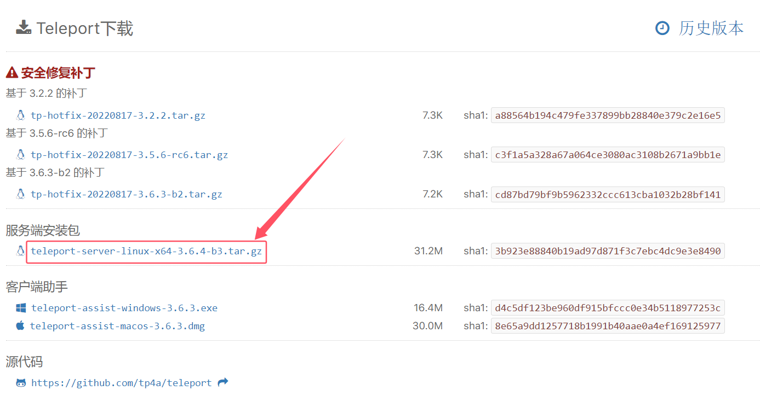The image size is (760, 402).
Task: Select sha1 hash c3f1a5a328a67a064ce3080ac3108b2671a9bb1e
Action: click(x=608, y=155)
